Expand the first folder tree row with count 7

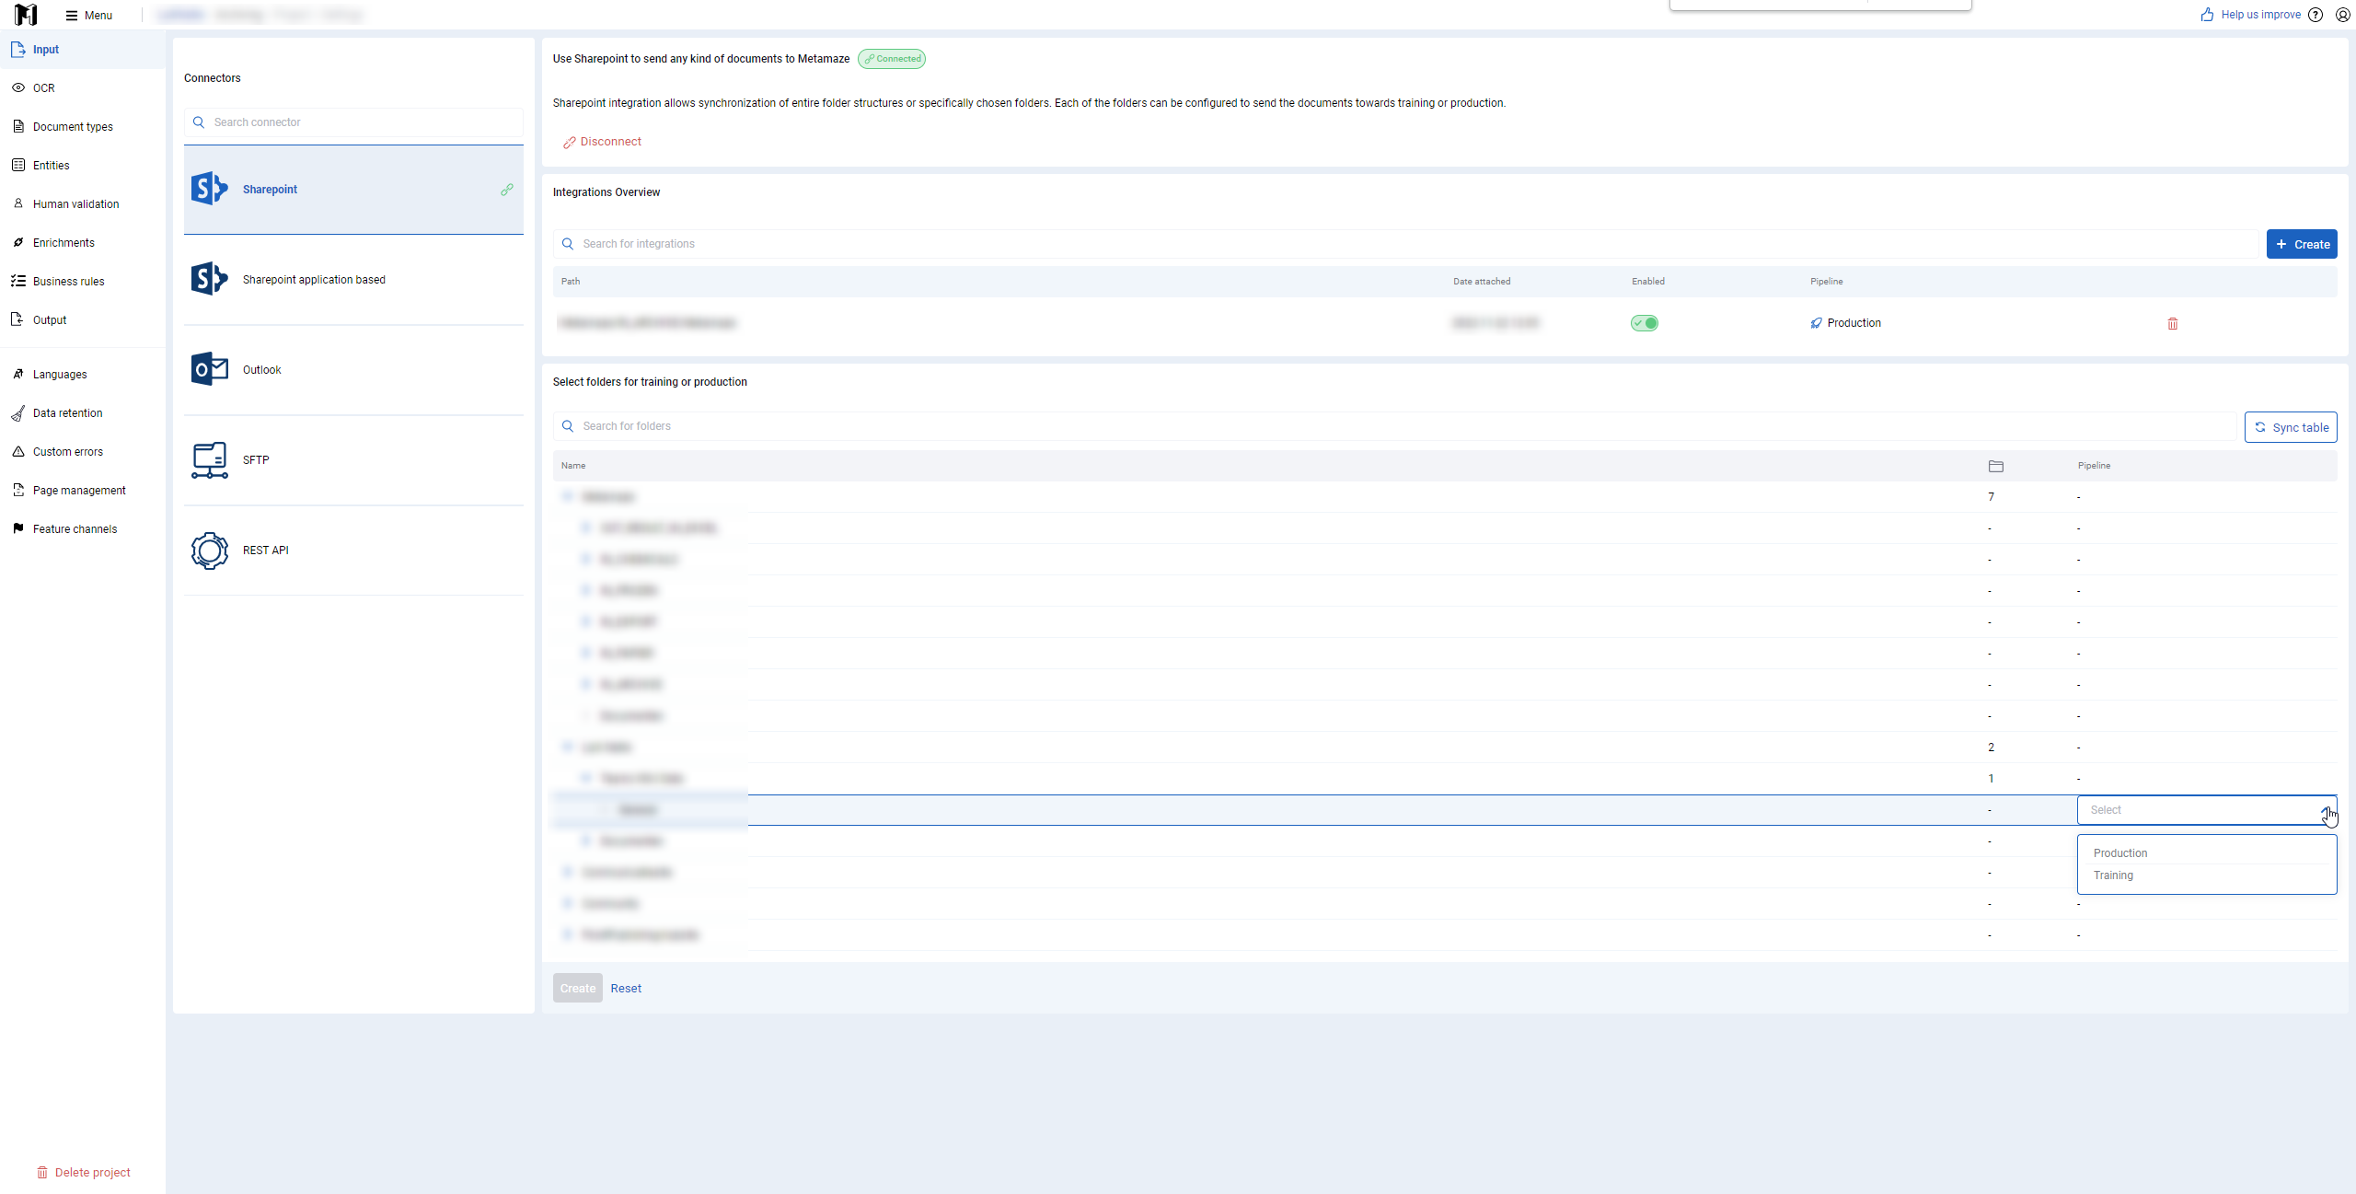click(x=567, y=497)
